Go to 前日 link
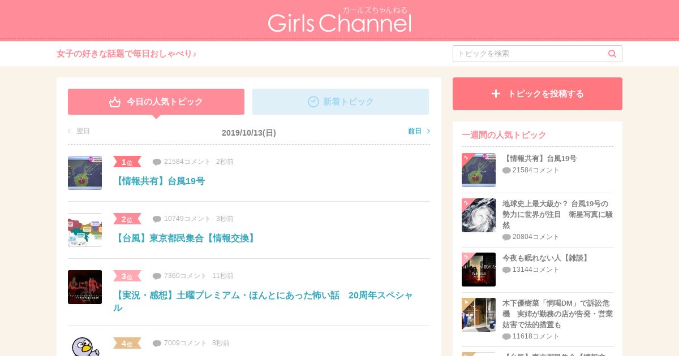The height and width of the screenshot is (356, 679). [x=415, y=131]
